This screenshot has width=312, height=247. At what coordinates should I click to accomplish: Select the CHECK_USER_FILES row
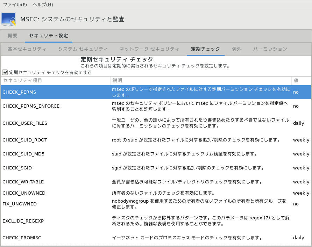click(156, 123)
